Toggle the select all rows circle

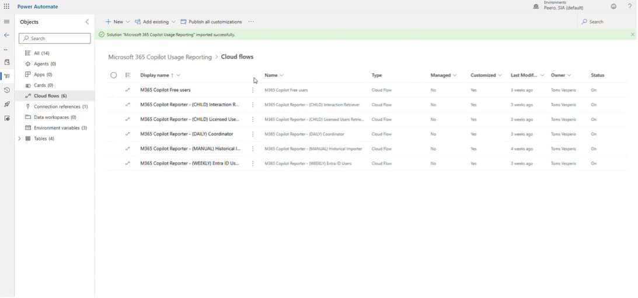(x=114, y=75)
